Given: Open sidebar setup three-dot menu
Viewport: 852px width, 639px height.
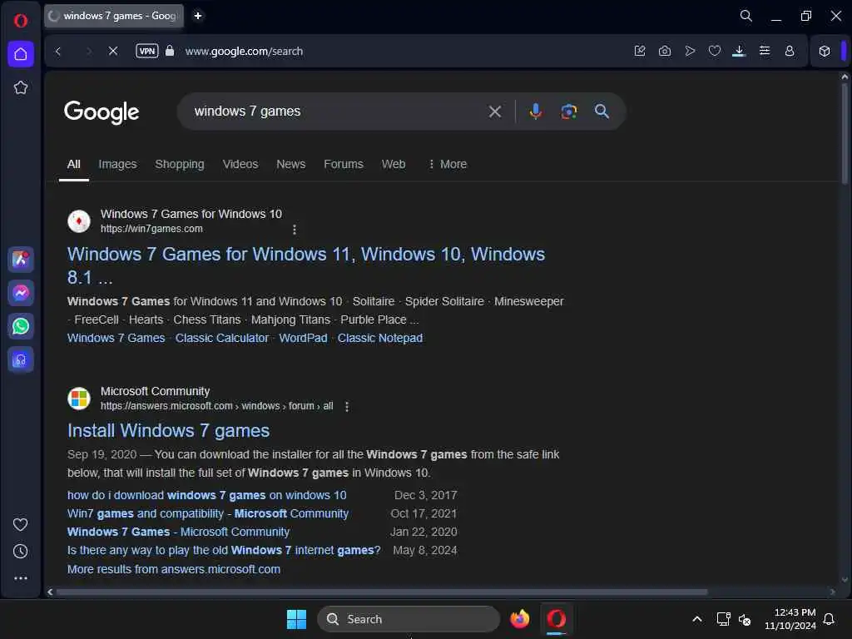Looking at the screenshot, I should click(21, 578).
